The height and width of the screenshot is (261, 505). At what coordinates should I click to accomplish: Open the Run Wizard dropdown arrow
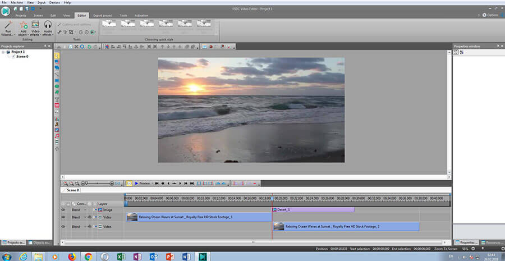pos(14,34)
